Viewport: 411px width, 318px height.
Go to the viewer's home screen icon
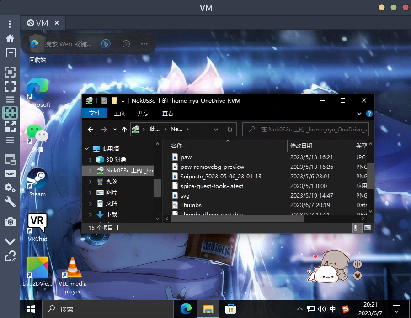point(10,38)
